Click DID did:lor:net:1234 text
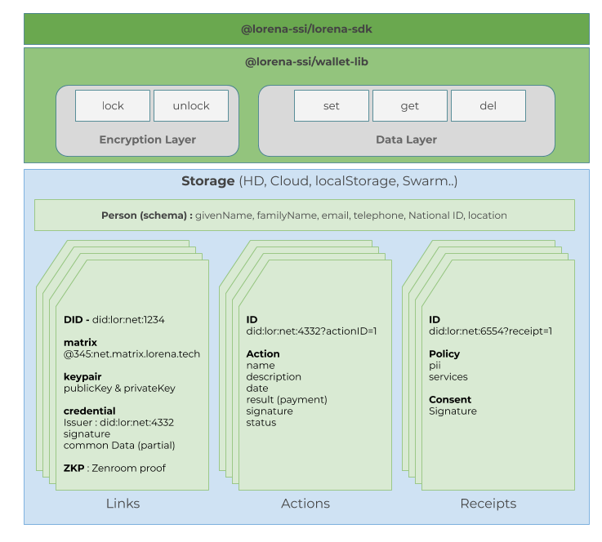This screenshot has width=602, height=542. coord(114,319)
